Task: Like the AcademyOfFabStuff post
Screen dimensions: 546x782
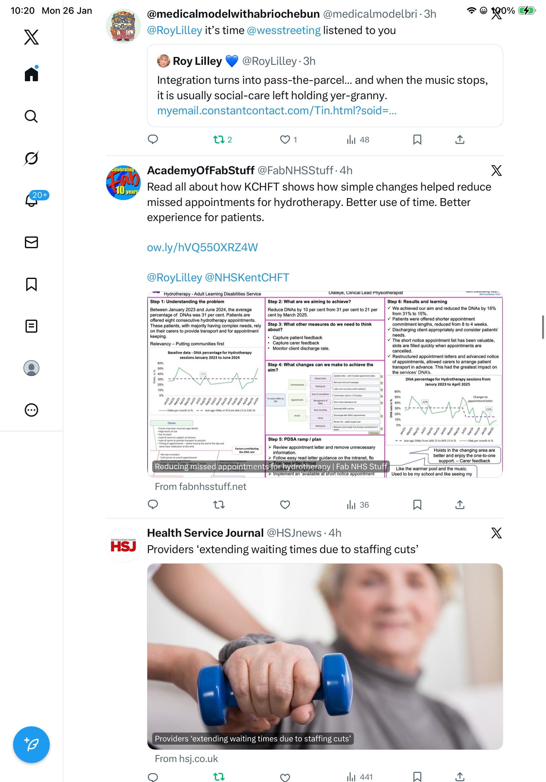Action: click(x=285, y=504)
